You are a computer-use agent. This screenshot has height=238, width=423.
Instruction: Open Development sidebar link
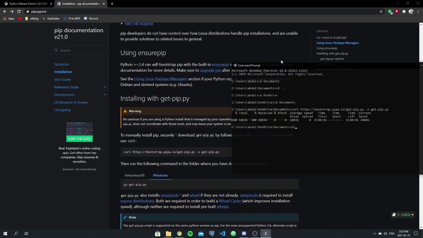point(64,95)
